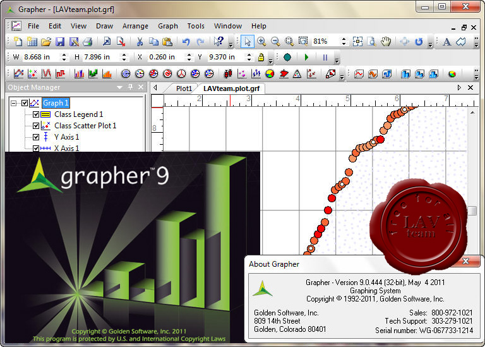Save the current plot file
The image size is (485, 347).
click(x=60, y=42)
